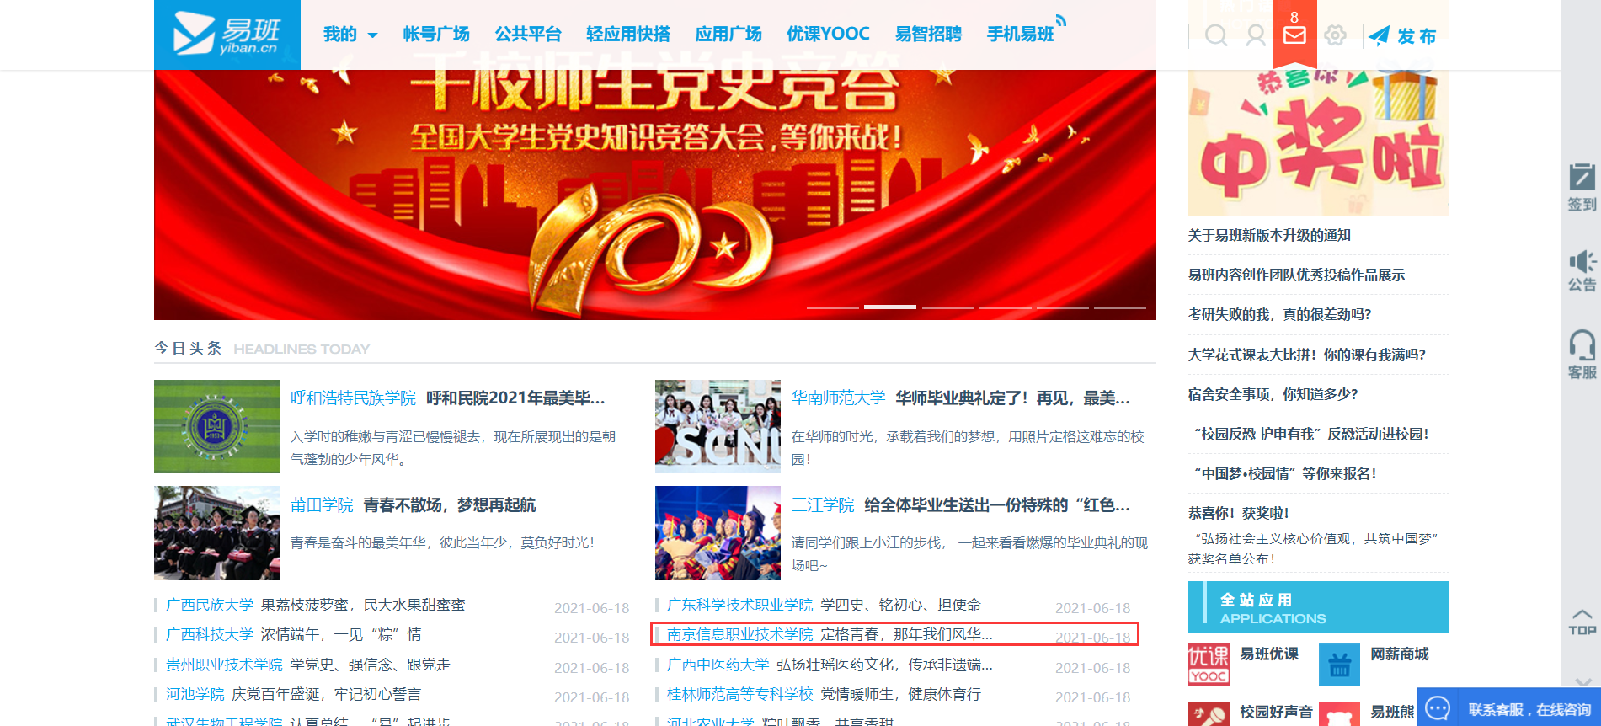Image resolution: width=1601 pixels, height=726 pixels.
Task: Open the user profile icon
Action: [1255, 35]
